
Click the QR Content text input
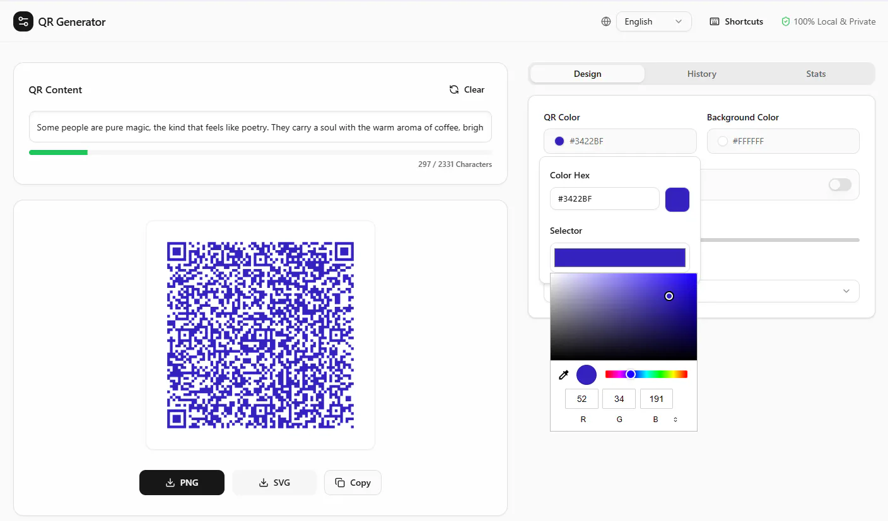point(260,127)
